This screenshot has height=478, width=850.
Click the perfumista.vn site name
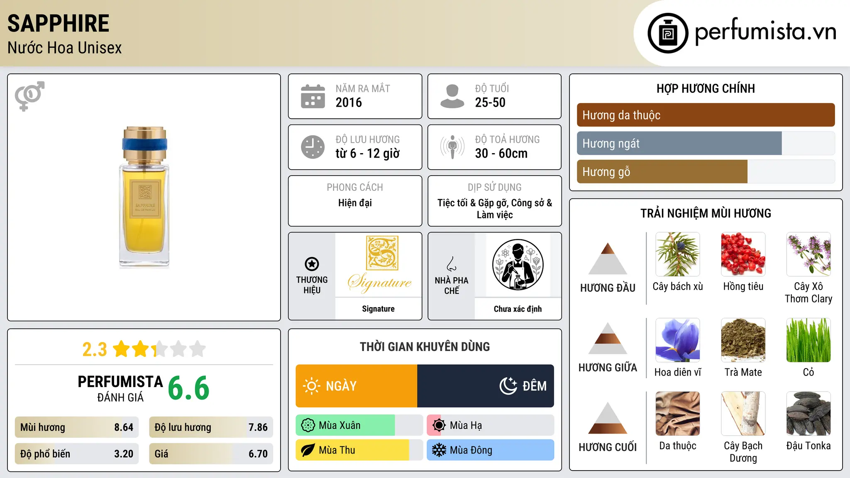pos(765,32)
